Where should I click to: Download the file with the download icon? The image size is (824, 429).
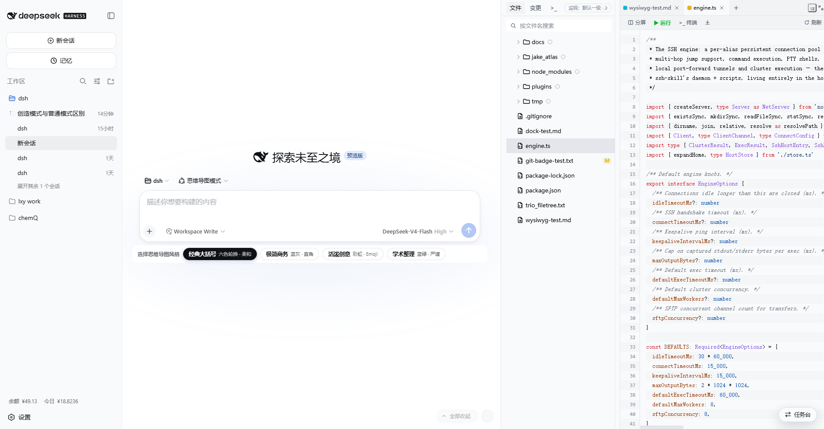(707, 23)
